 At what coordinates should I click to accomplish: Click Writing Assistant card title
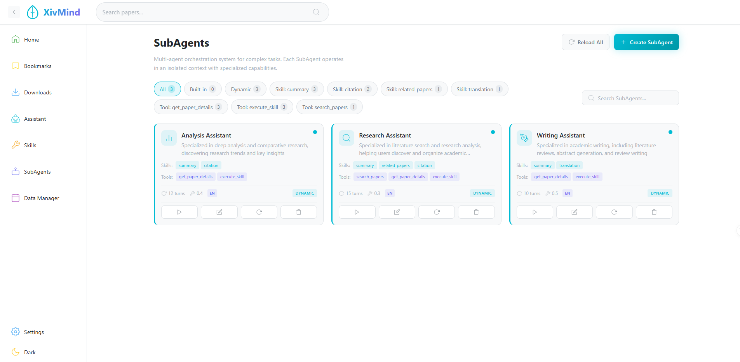561,135
